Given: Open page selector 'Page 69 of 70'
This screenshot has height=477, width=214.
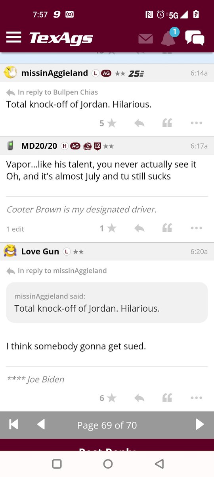Looking at the screenshot, I should click(107, 425).
